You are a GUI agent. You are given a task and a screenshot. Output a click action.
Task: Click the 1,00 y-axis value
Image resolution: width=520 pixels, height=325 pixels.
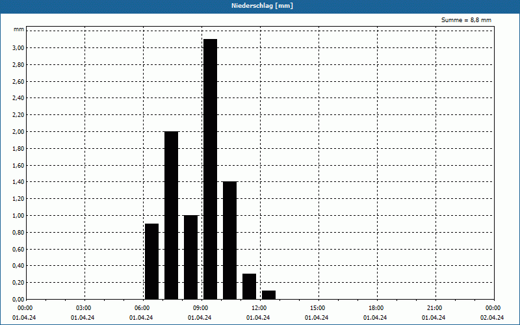18,216
